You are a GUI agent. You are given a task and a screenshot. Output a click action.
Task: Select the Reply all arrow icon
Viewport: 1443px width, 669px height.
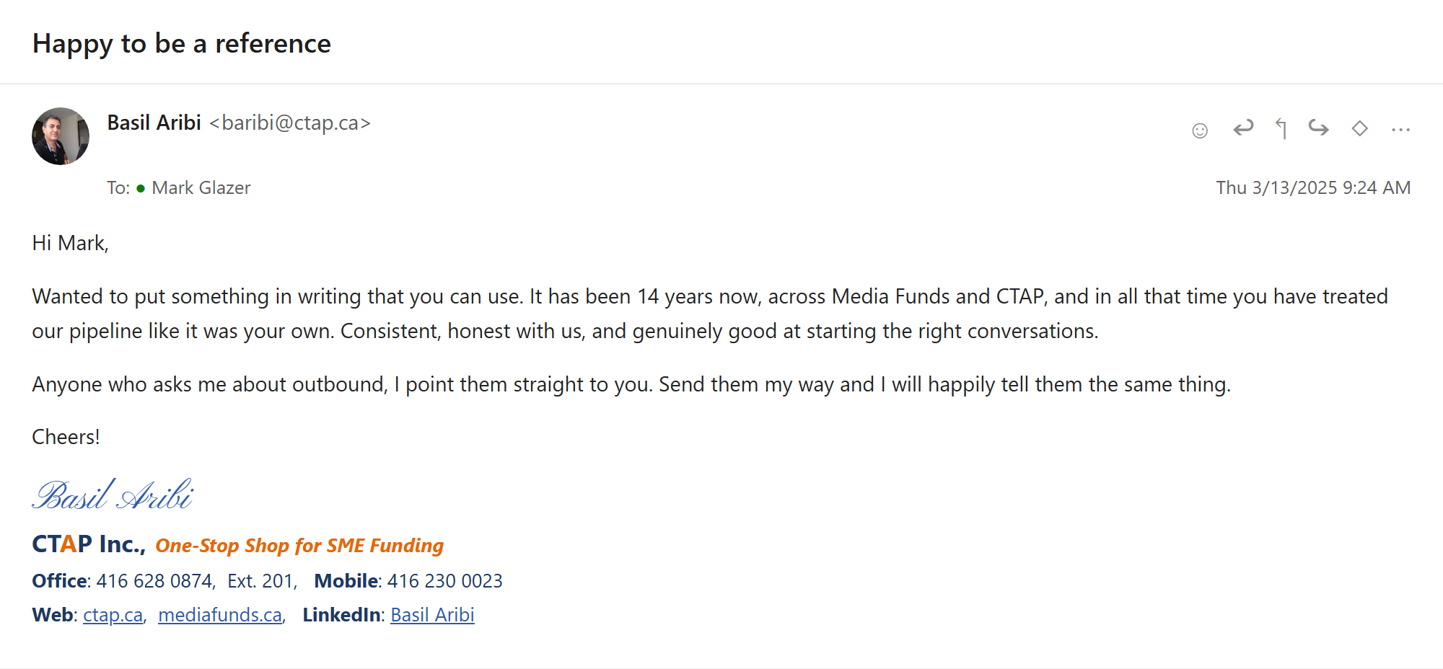(x=1281, y=128)
